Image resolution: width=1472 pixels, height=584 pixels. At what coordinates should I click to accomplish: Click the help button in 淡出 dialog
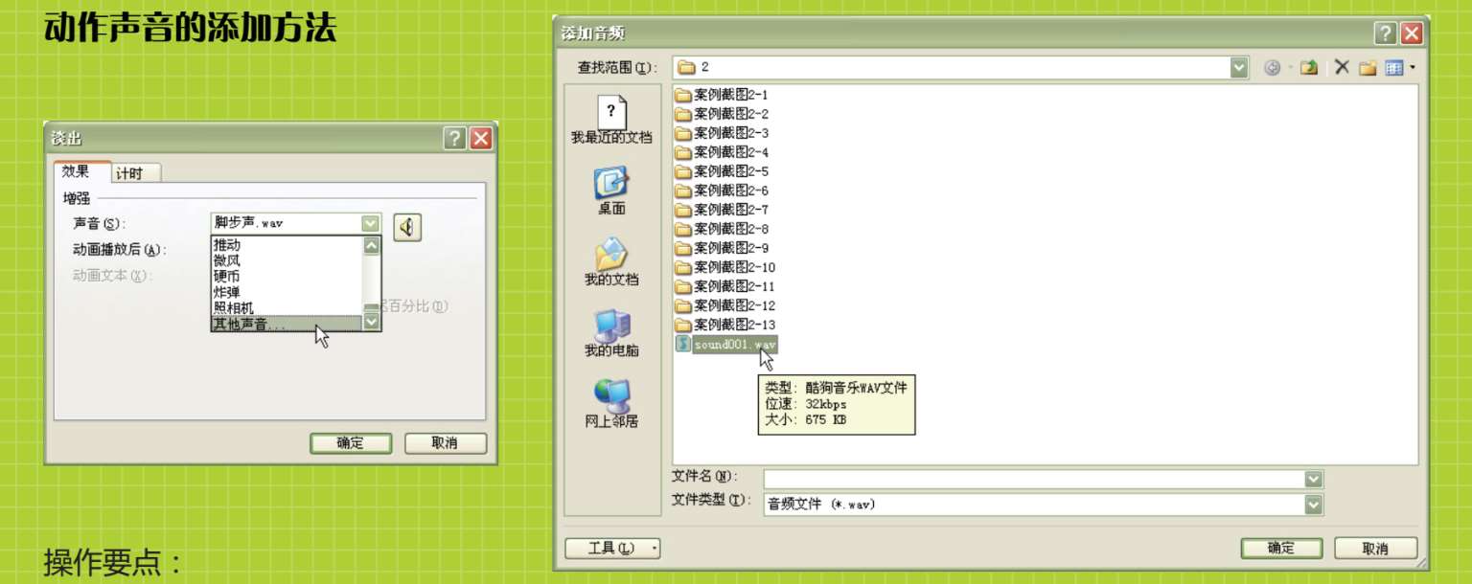tap(454, 139)
